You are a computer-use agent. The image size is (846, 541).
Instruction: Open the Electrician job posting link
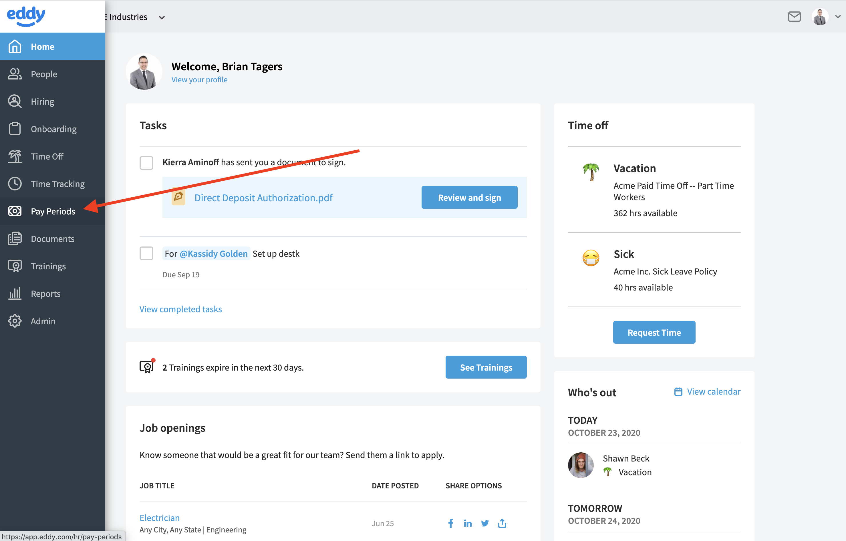coord(160,518)
